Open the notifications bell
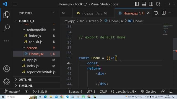 171,91
